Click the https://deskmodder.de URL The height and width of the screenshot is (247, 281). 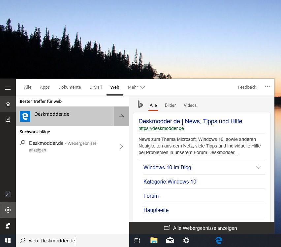(161, 128)
